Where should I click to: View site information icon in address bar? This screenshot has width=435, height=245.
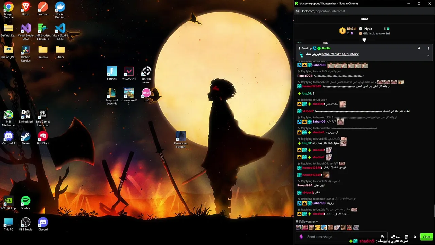coord(298,11)
